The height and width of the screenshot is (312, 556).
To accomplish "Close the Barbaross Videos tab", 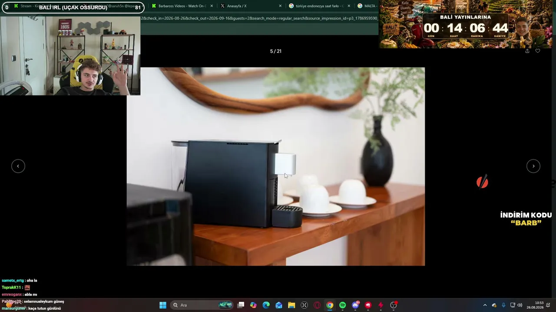I will click(212, 6).
